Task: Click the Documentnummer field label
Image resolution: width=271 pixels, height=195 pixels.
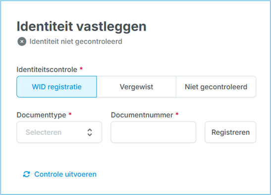Action: tap(142, 115)
